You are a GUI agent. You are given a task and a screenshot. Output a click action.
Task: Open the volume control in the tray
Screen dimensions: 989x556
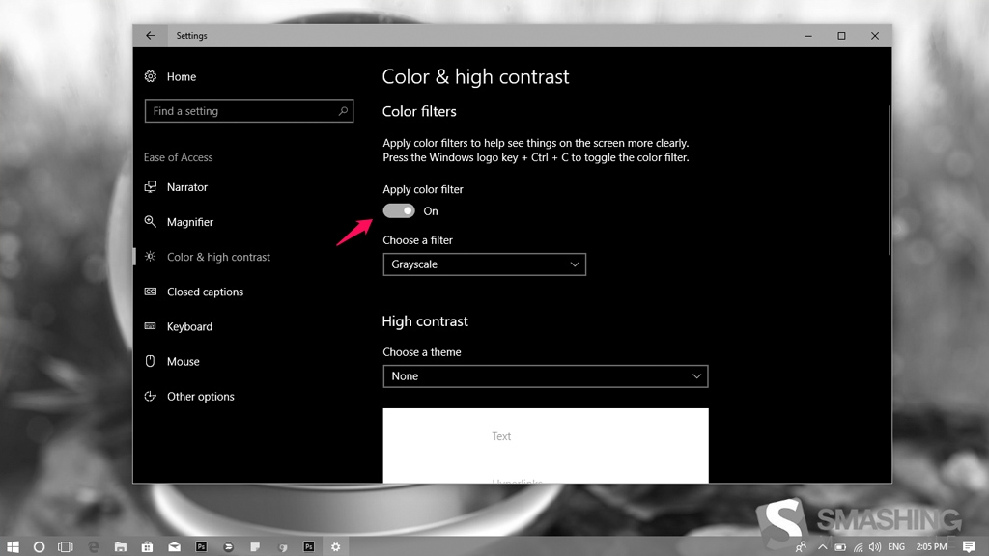point(875,546)
